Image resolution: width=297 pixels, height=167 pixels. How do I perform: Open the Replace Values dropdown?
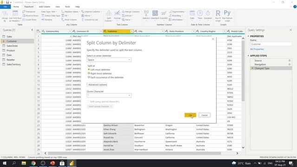(71, 12)
